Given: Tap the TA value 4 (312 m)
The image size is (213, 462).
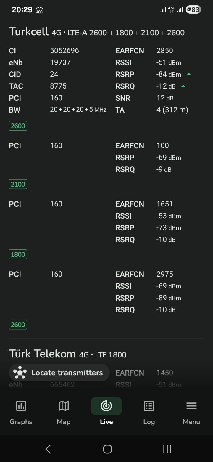Looking at the screenshot, I should pyautogui.click(x=172, y=110).
